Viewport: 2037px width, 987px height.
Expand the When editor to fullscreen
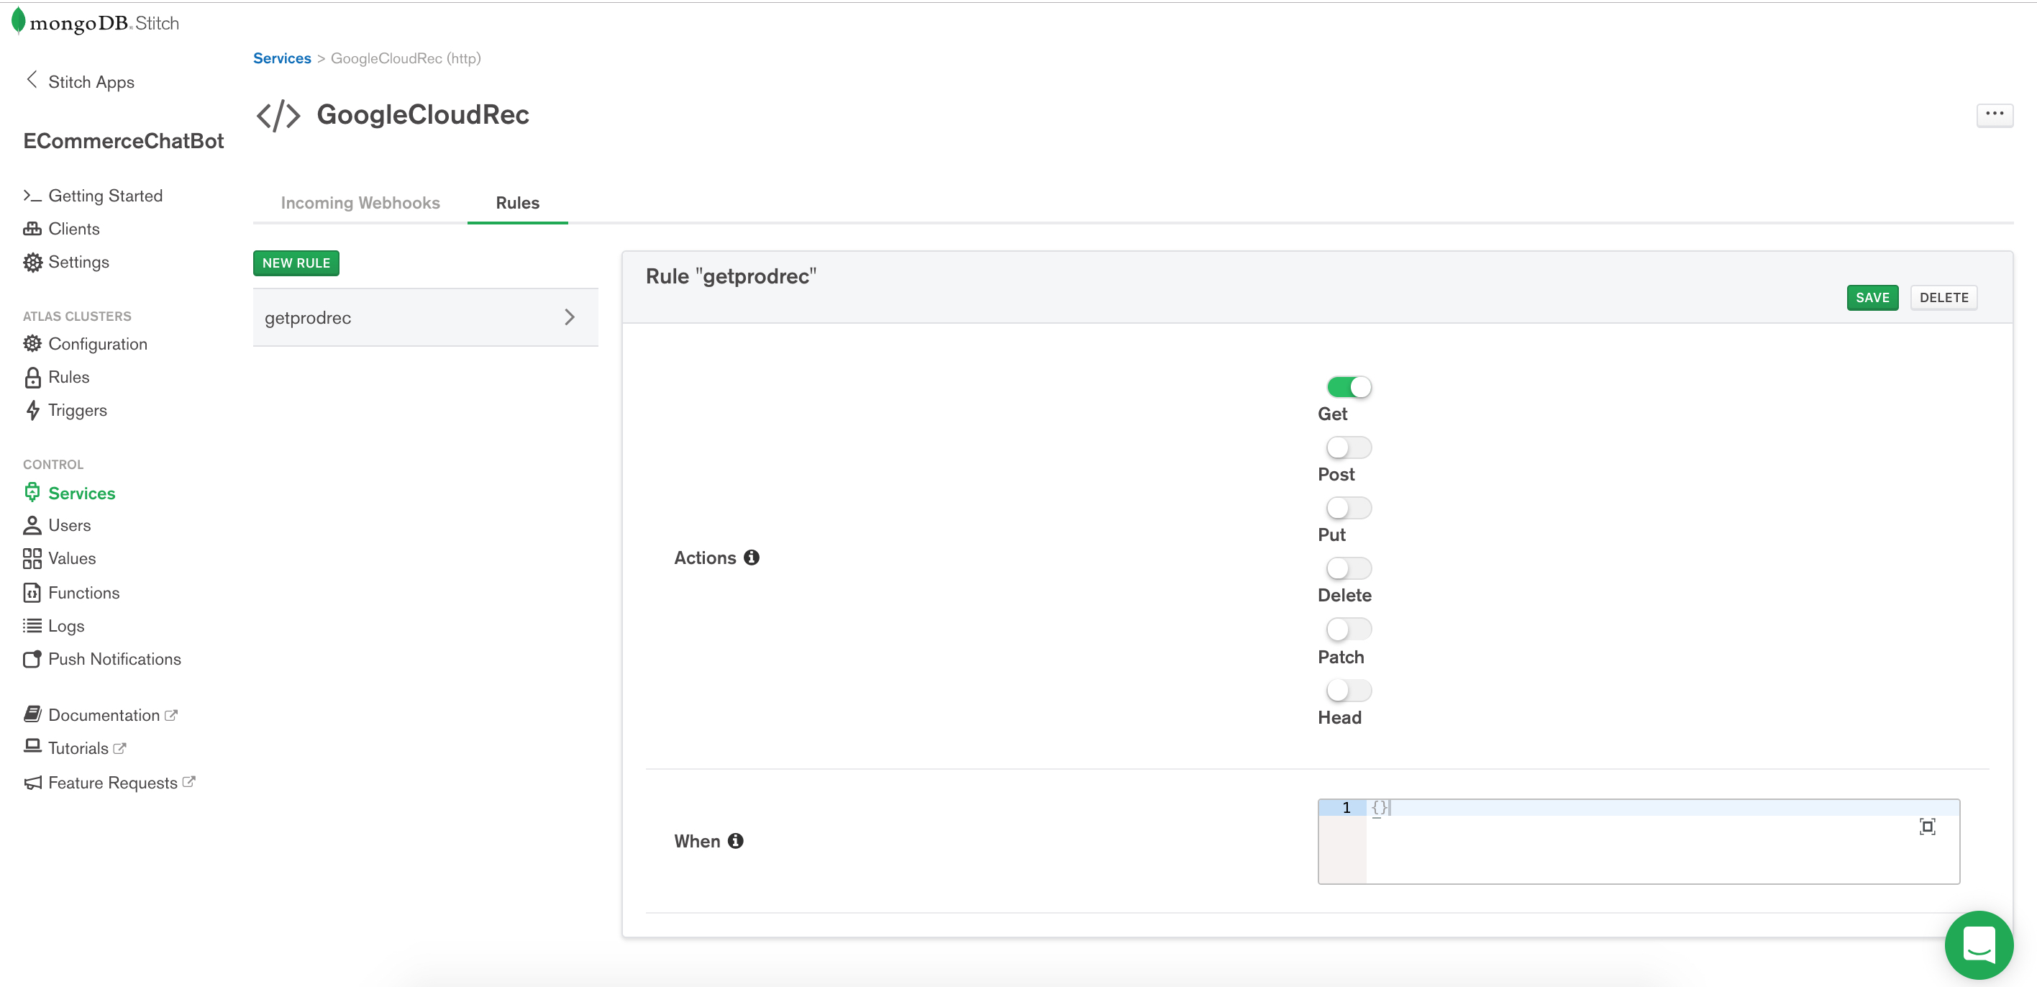click(x=1927, y=827)
